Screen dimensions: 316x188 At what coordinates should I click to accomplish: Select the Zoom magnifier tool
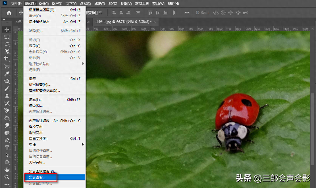7,177
